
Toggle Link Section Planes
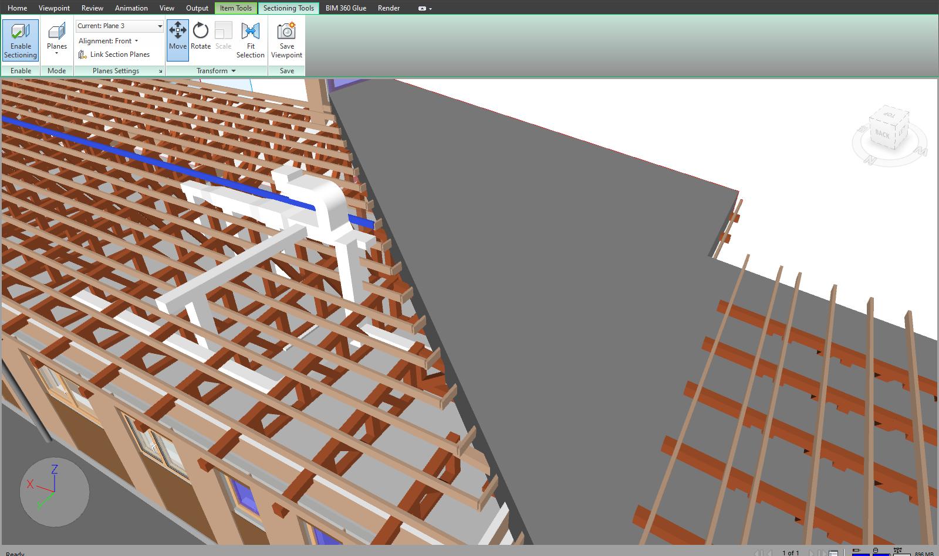pyautogui.click(x=114, y=54)
